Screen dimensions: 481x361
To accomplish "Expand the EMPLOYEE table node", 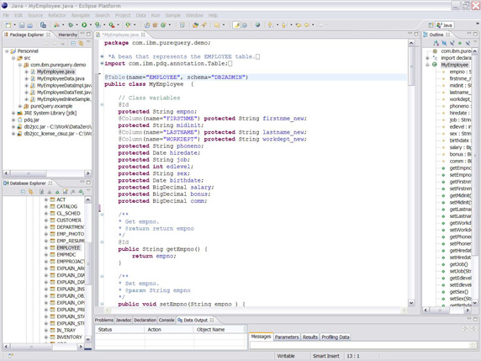I will pos(46,247).
